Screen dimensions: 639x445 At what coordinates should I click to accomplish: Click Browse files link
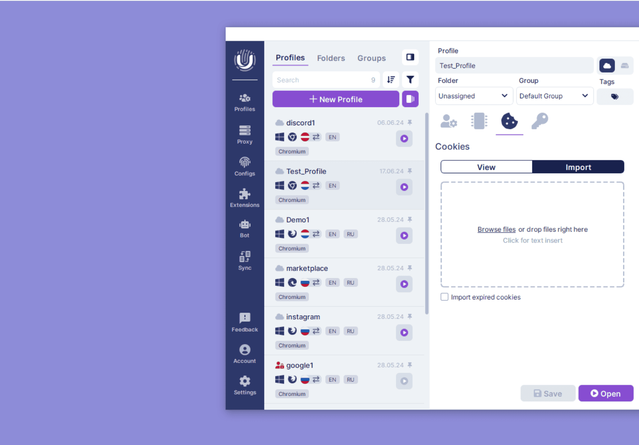[496, 229]
